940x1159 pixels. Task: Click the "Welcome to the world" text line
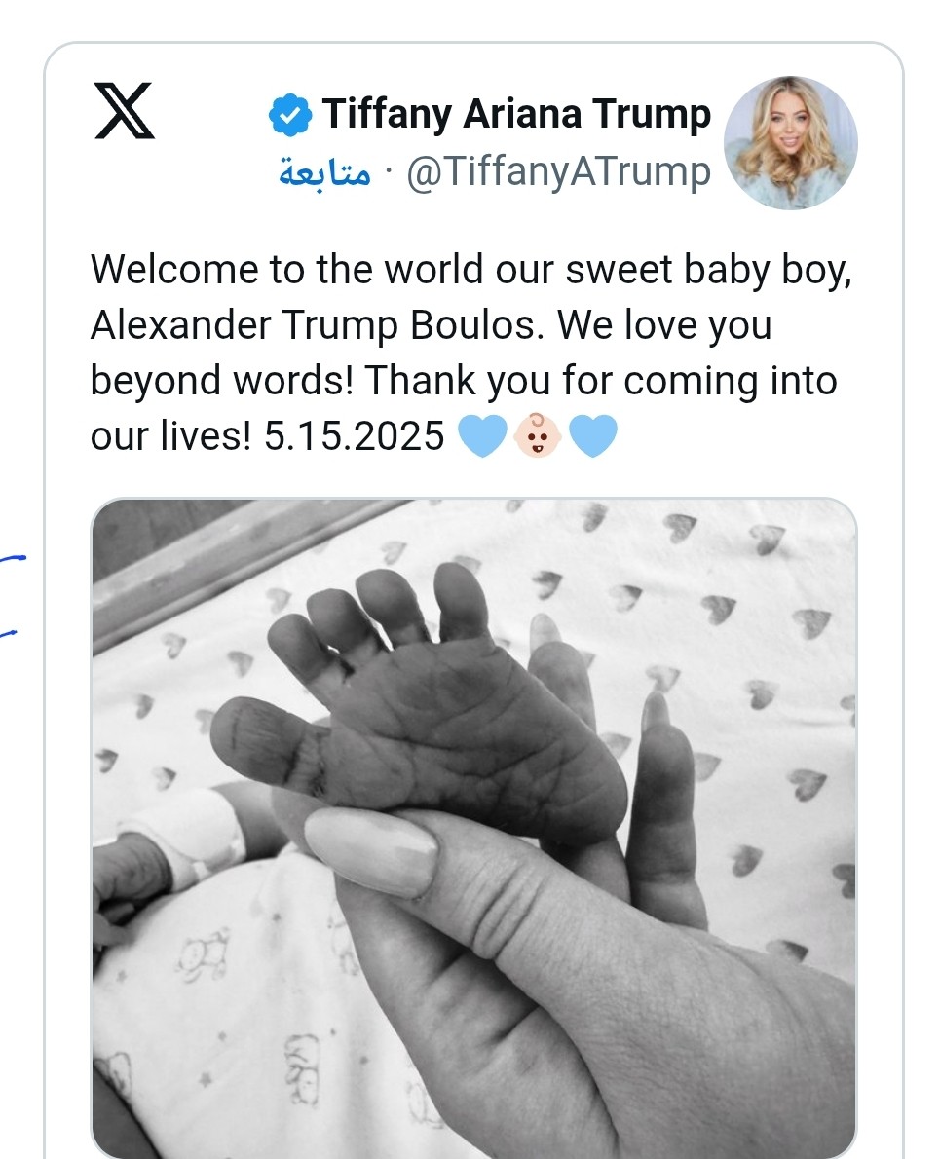471,270
